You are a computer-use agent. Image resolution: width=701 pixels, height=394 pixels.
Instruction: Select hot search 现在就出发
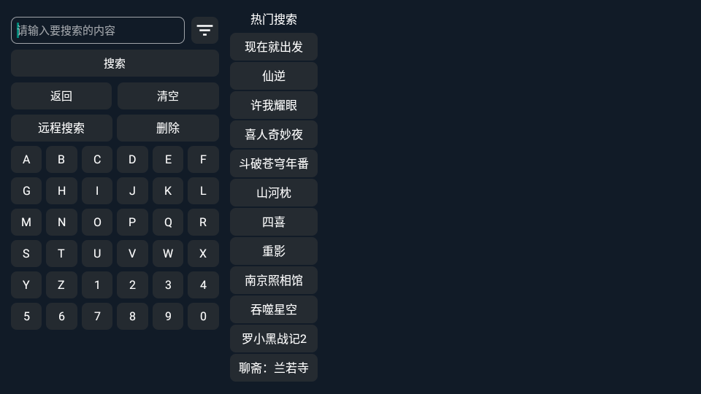point(274,47)
